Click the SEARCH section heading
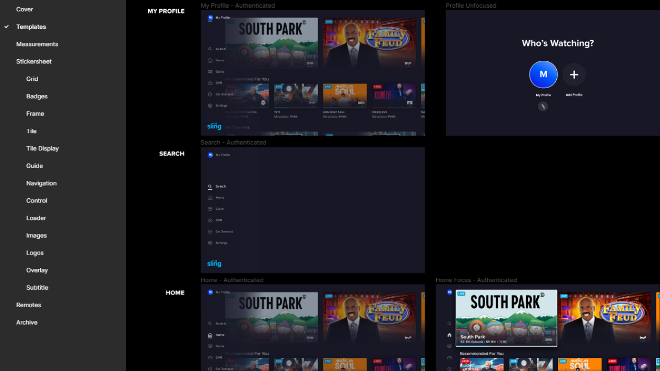The width and height of the screenshot is (660, 371). 172,154
